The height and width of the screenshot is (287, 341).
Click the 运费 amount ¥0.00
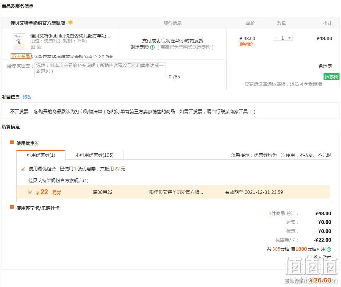pos(325,222)
